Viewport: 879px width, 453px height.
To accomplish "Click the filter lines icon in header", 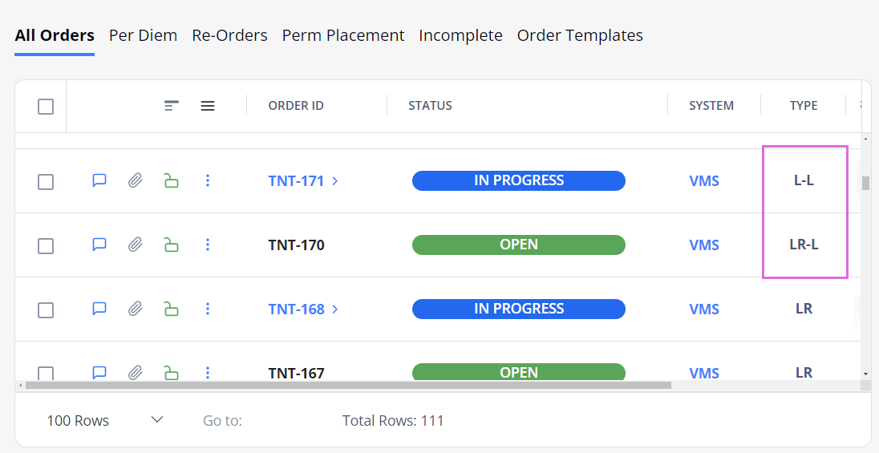I will coord(172,105).
